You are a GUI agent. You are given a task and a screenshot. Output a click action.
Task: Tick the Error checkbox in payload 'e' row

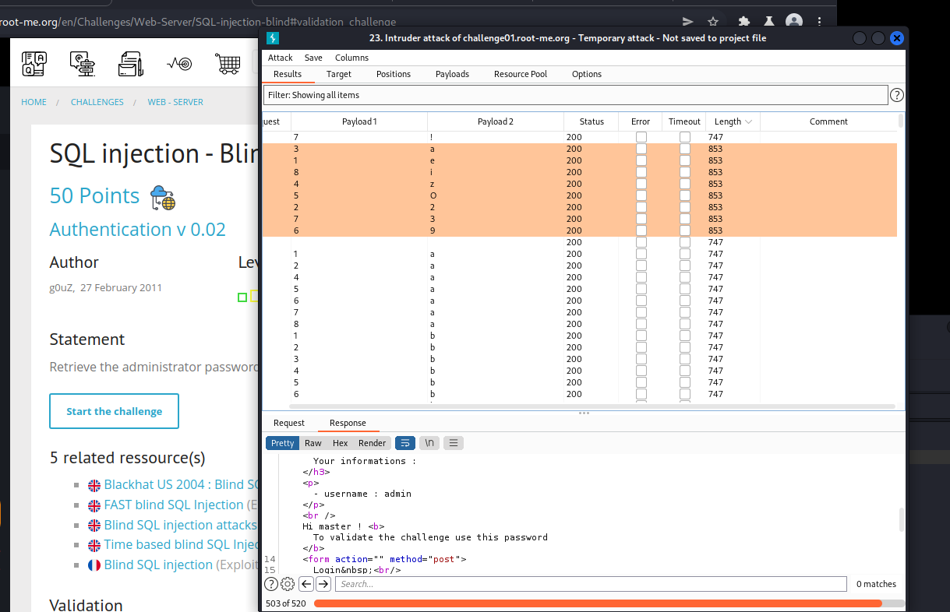click(x=641, y=160)
